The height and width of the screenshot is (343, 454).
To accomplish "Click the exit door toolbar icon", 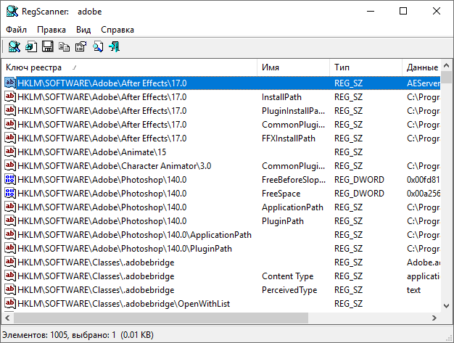I will click(115, 46).
